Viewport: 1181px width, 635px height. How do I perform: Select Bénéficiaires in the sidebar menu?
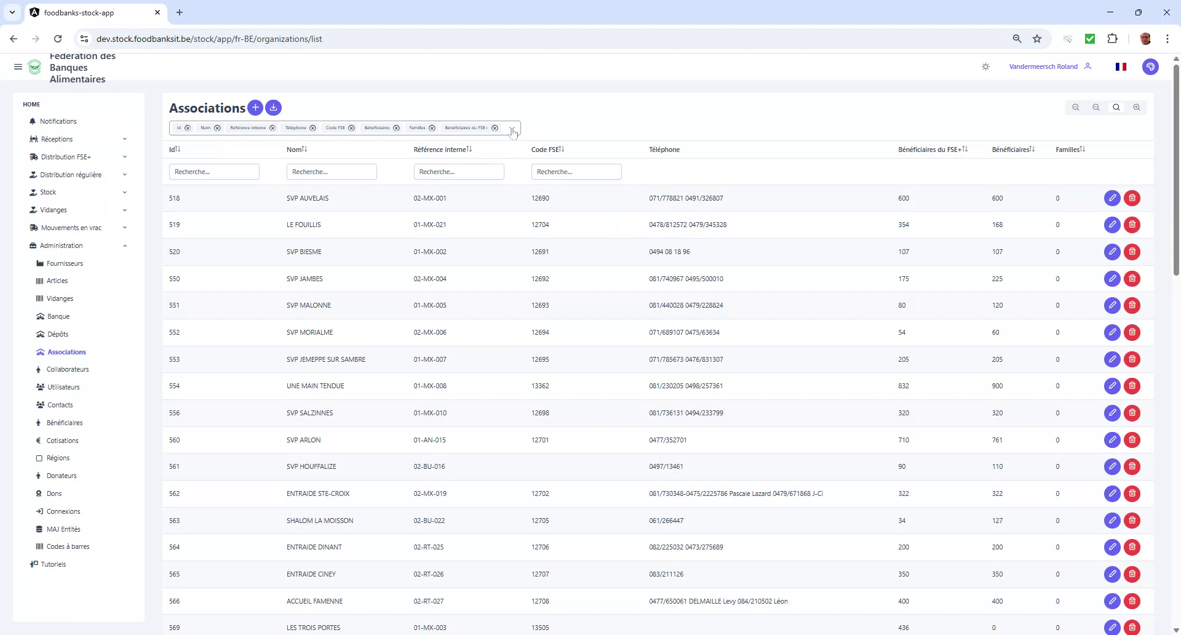click(65, 423)
